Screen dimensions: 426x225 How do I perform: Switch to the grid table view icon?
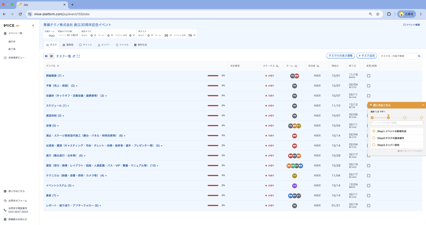(x=51, y=56)
